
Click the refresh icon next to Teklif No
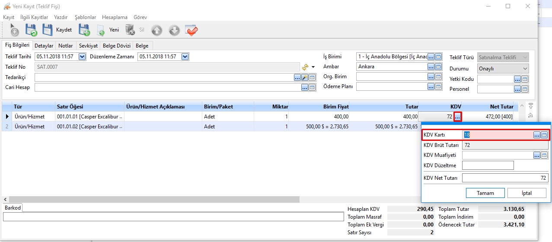[305, 67]
